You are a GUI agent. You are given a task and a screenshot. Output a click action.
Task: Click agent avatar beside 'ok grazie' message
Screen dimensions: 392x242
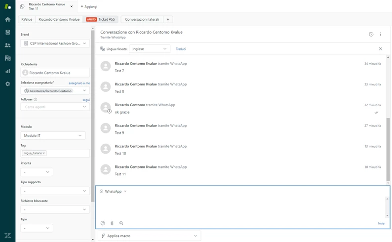point(106,108)
